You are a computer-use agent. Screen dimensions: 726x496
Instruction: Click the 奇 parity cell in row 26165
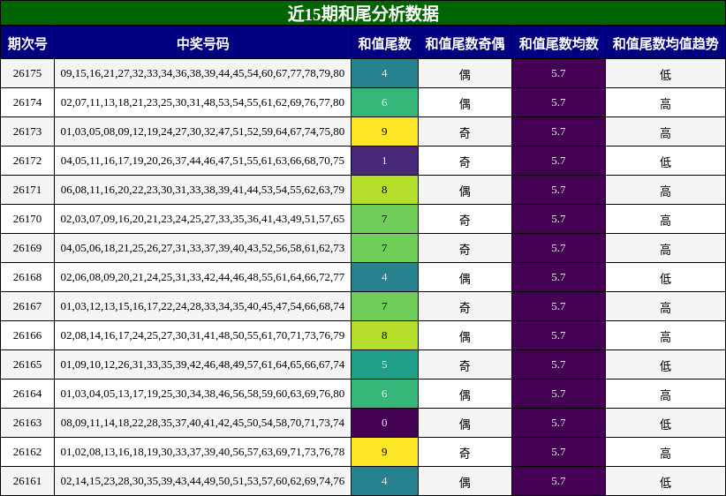[x=465, y=365]
